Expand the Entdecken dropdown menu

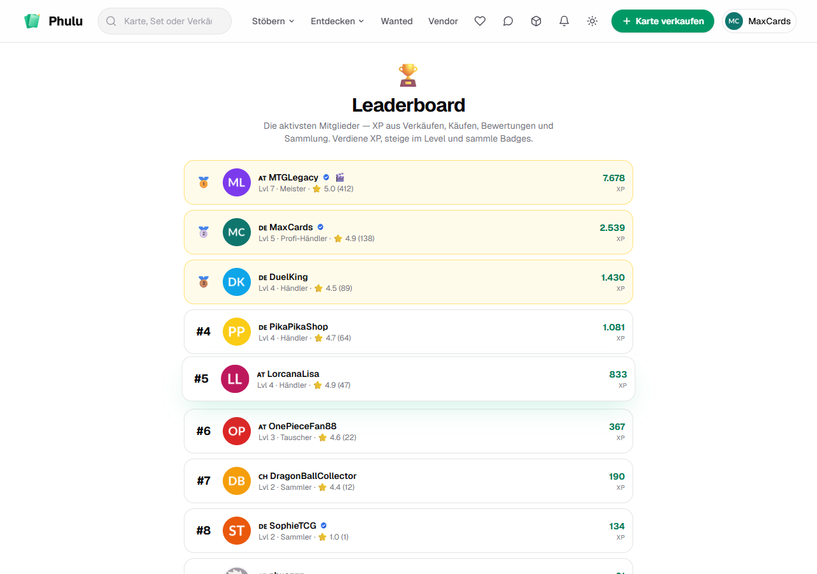[x=338, y=21]
